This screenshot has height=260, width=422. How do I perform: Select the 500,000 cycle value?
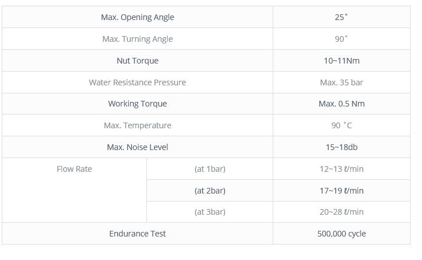342,234
